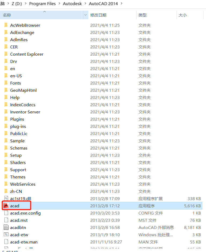Image resolution: width=206 pixels, height=252 pixels.
Task: Click the Schemas folder icon
Action: coord(6,148)
